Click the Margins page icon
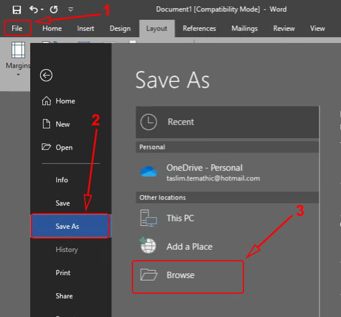Viewport: 341px width, 317px height. tap(18, 50)
